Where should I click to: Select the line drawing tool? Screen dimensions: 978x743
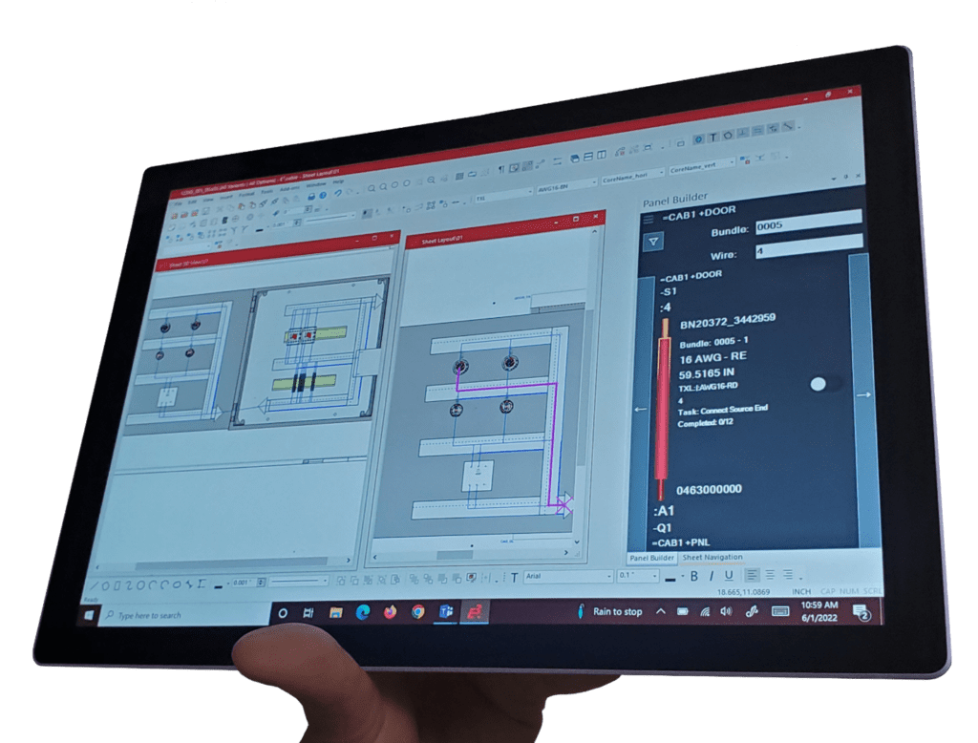[x=95, y=585]
